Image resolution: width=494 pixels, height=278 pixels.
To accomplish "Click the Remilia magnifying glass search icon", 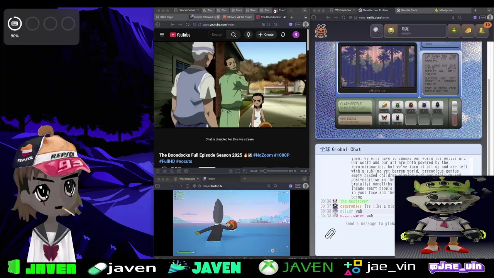I will pyautogui.click(x=376, y=31).
